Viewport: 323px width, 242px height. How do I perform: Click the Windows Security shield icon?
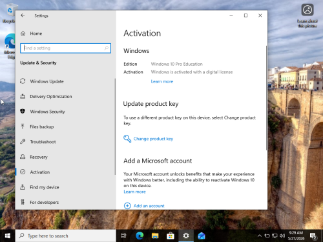coord(23,111)
